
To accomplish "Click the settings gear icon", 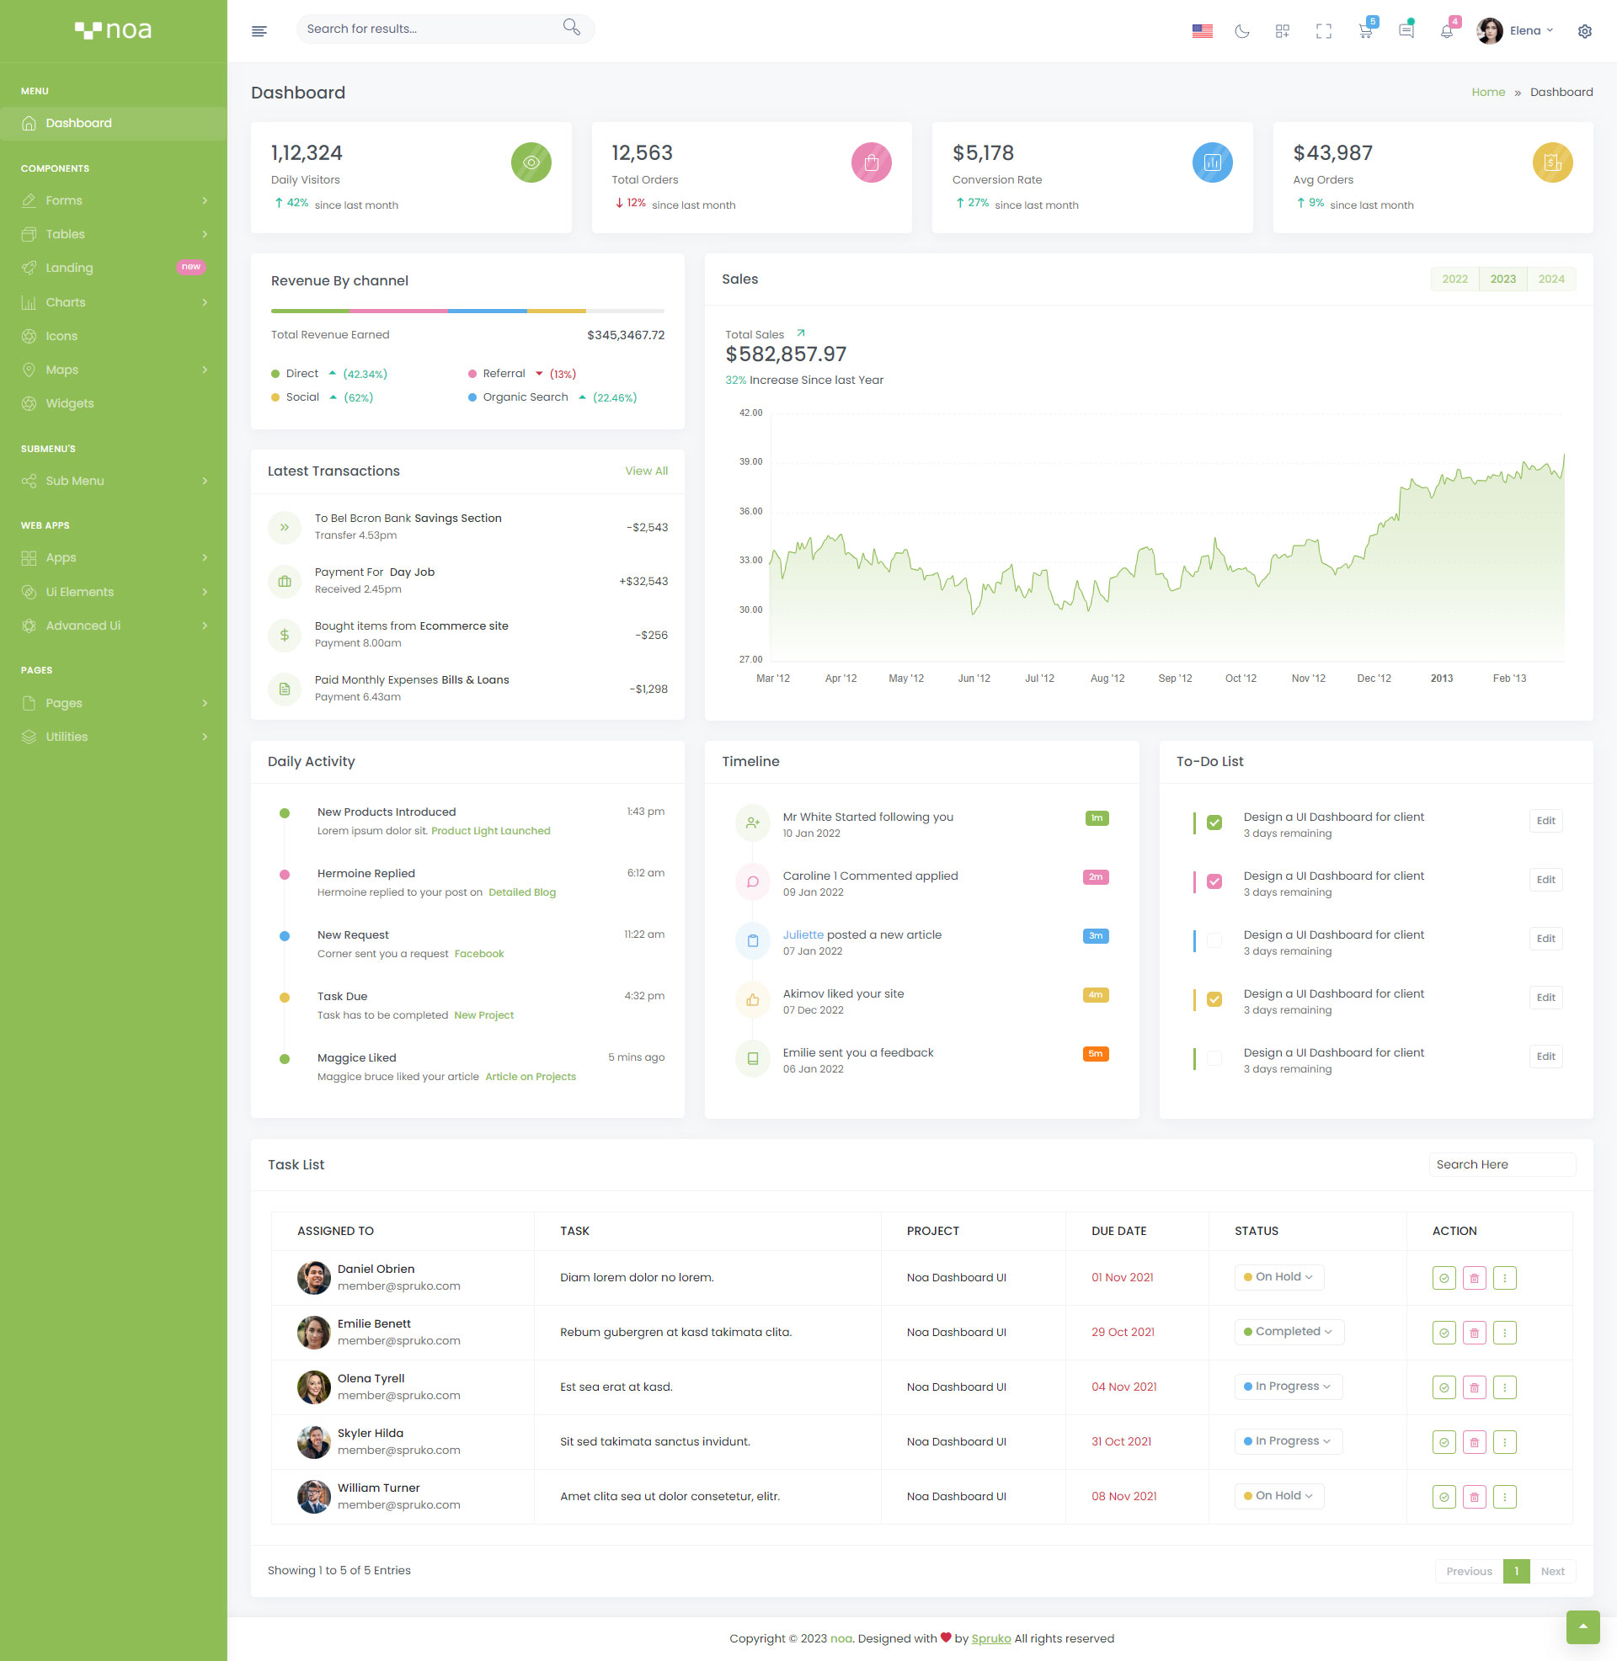I will (x=1584, y=31).
